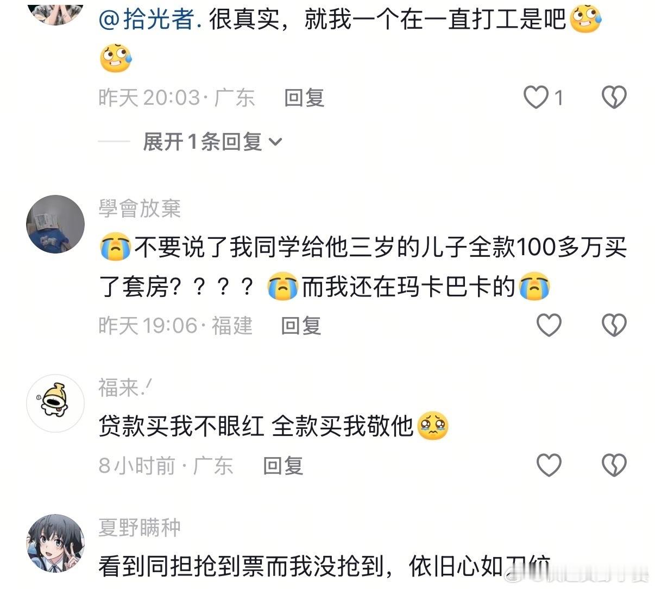Like the 拾光者 comment with 1 like
655x589 pixels.
[536, 98]
